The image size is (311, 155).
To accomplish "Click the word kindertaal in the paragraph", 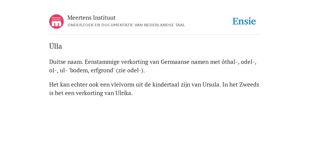I will (x=166, y=85).
